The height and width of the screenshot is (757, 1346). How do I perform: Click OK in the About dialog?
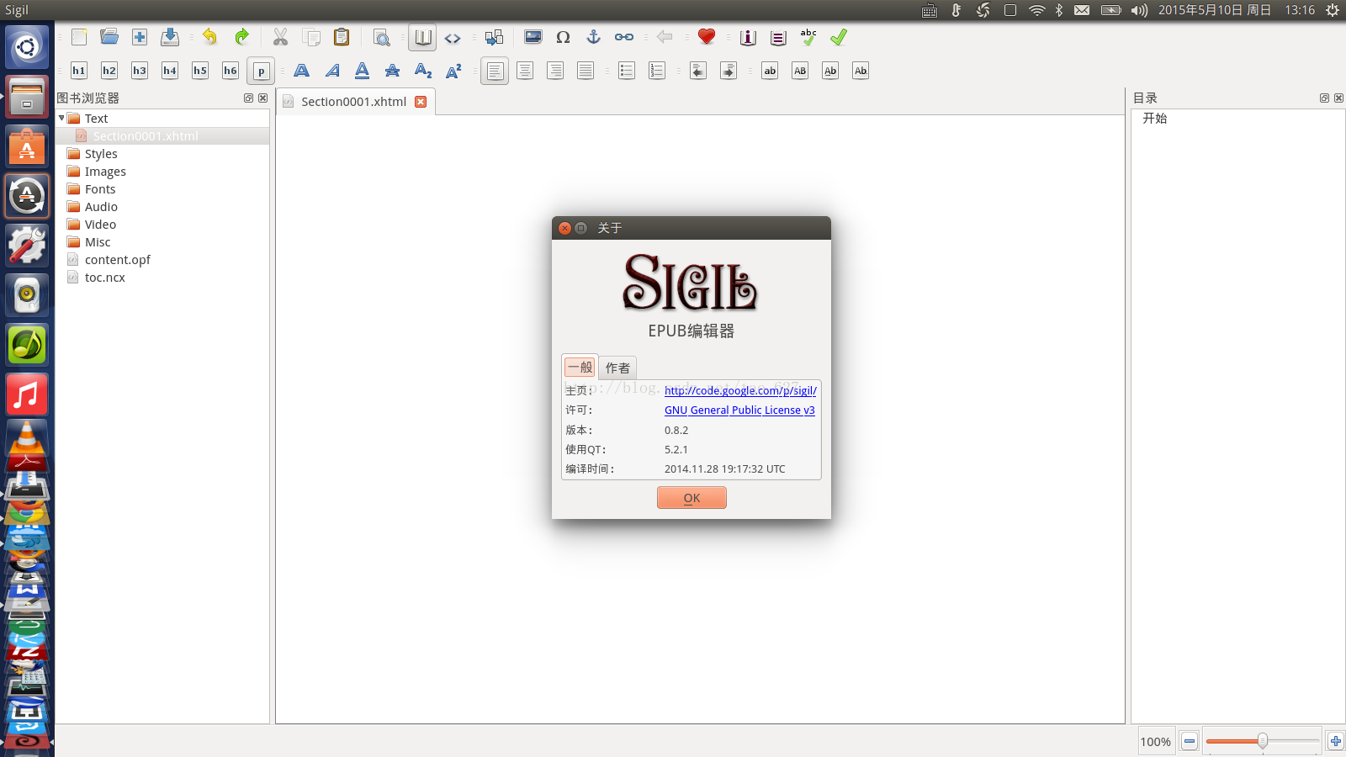[692, 498]
